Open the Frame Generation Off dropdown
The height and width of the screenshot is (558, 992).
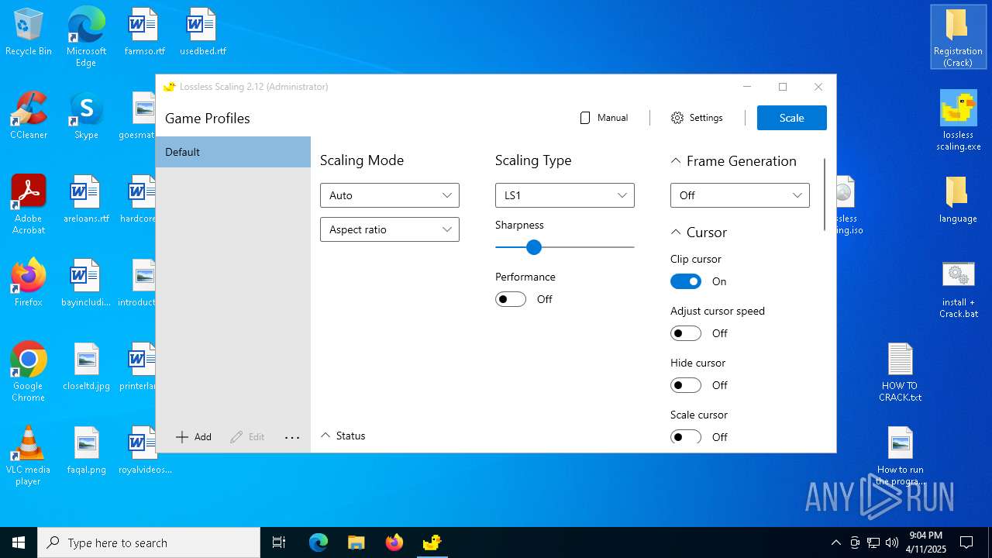point(740,195)
